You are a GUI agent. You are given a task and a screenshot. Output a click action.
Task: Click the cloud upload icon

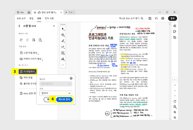click(x=156, y=18)
